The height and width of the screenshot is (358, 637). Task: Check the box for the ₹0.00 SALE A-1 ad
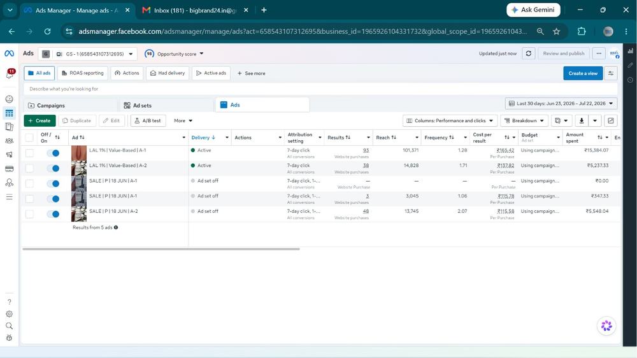coord(29,183)
